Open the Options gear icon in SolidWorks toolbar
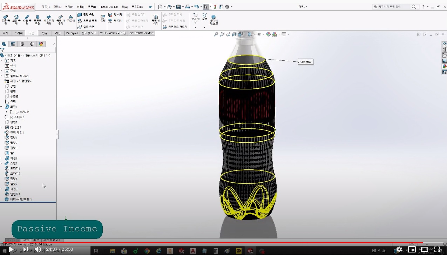The image size is (447, 256). point(227,7)
